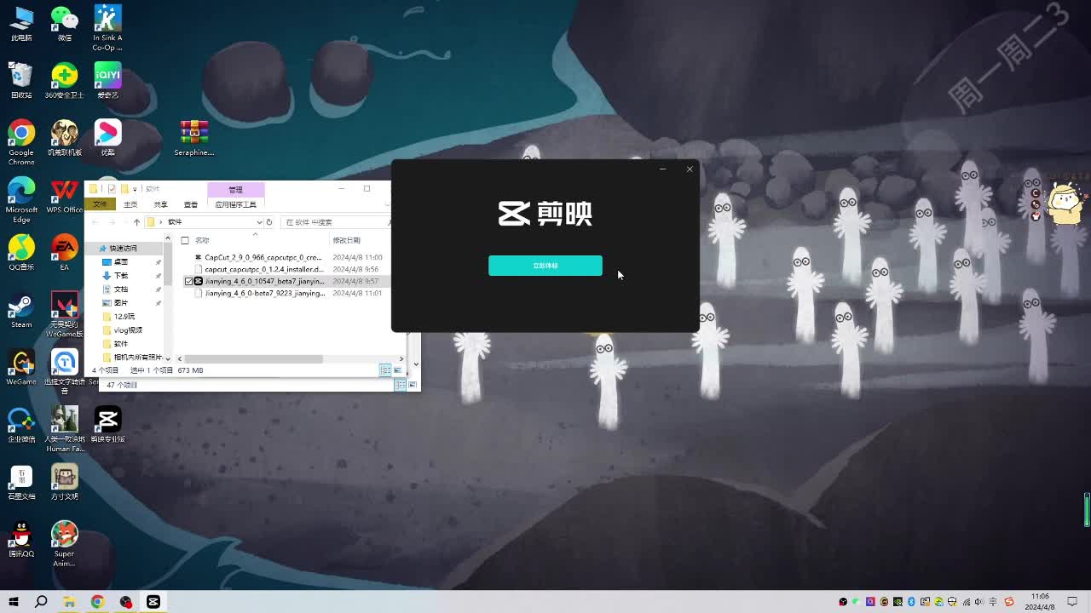
Task: Launch Microsoft Edge from desktop
Action: click(x=21, y=199)
